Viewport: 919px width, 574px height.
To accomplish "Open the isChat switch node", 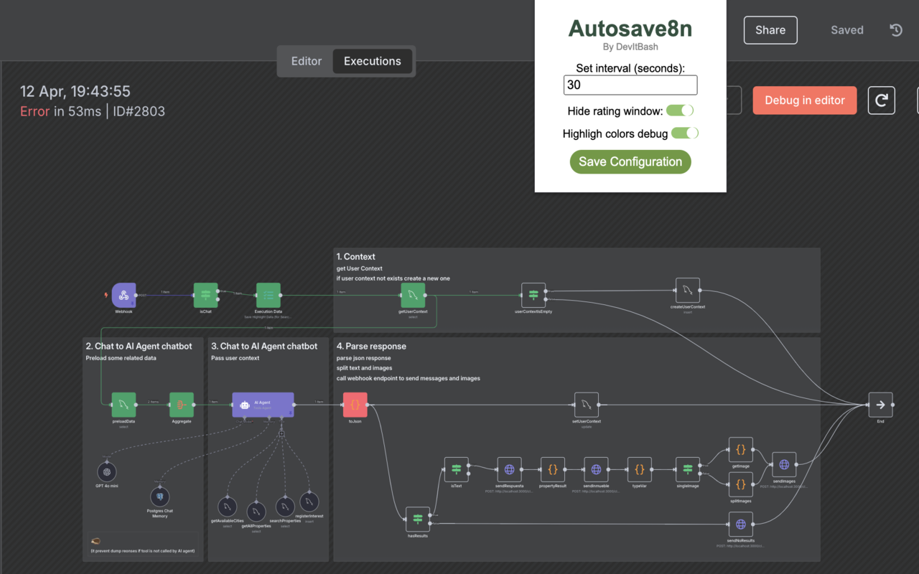I will 206,293.
